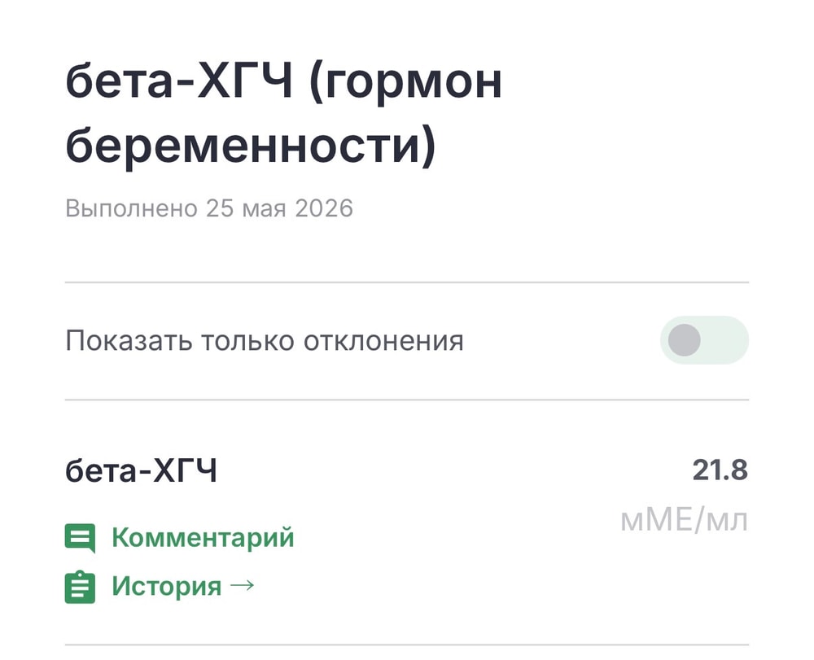Click the unit label мМЕ/мл
Screen dimensions: 814x660
[685, 520]
